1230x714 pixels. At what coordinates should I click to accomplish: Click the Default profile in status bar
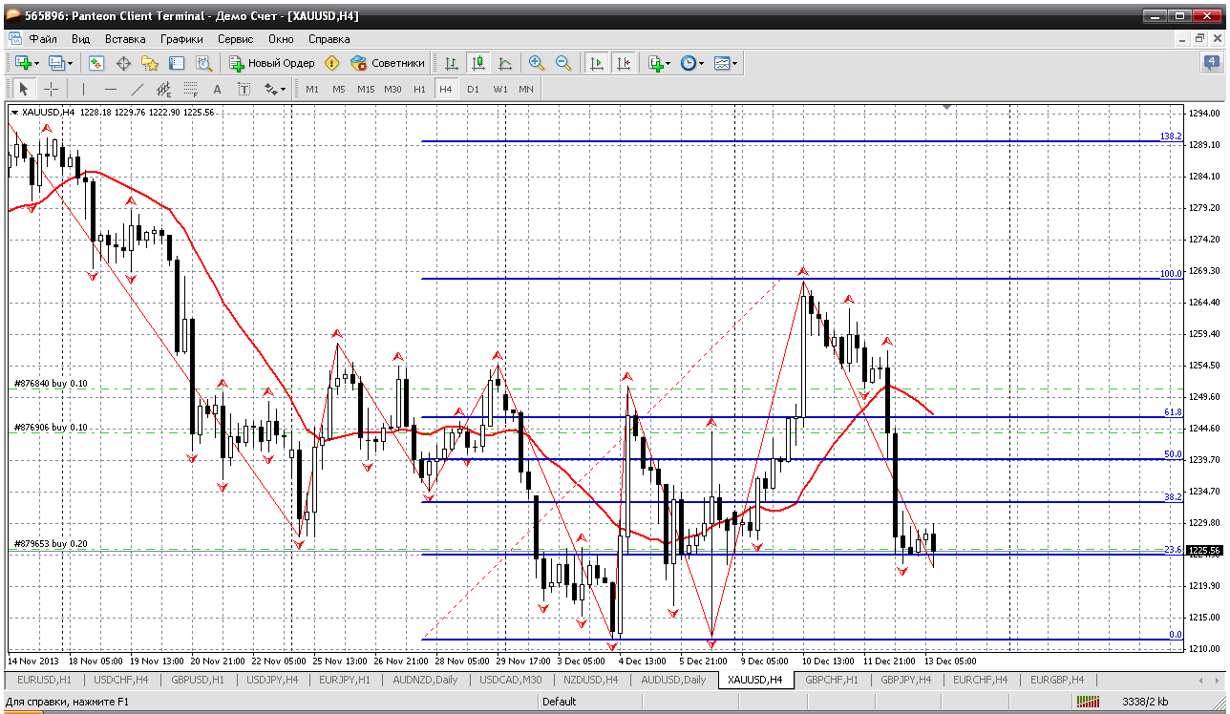coord(560,702)
